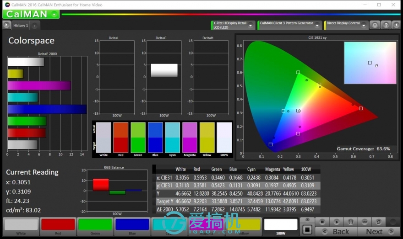Click the refresh cycle arrows icon

(379, 222)
